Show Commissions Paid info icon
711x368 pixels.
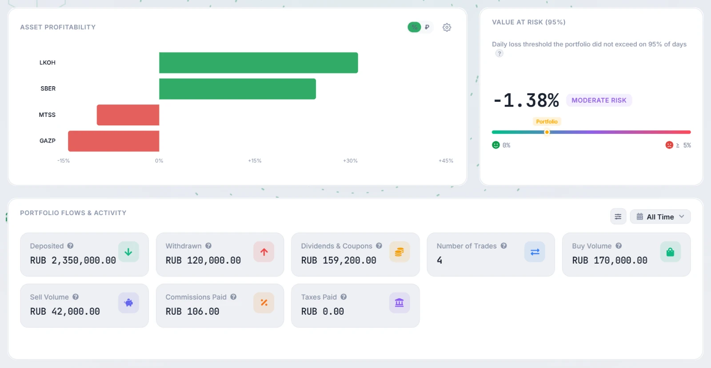click(233, 297)
